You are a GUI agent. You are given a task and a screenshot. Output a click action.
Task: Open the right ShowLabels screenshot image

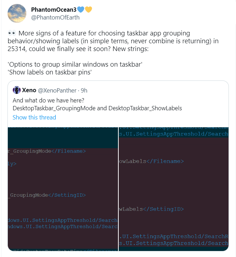pyautogui.click(x=173, y=188)
